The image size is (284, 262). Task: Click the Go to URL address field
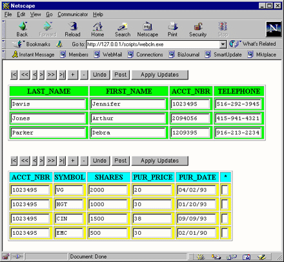pos(153,45)
